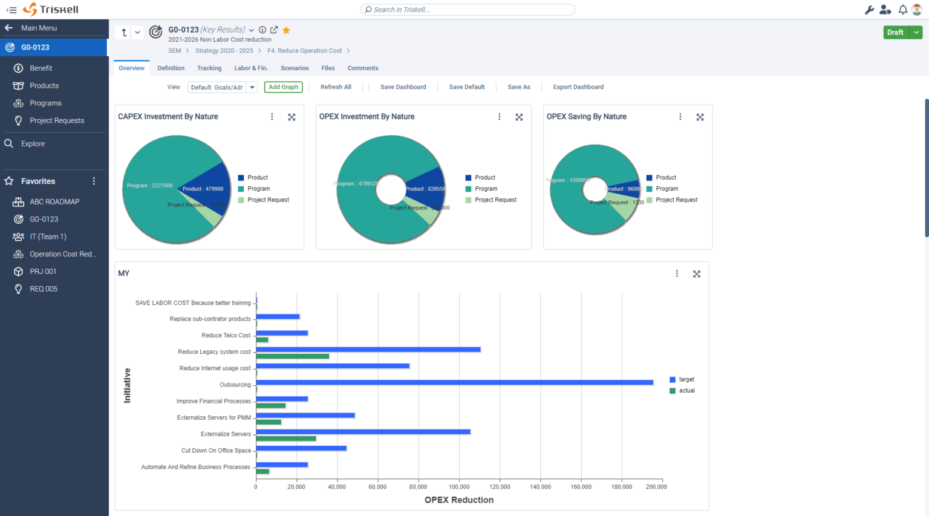Click the Add Graph button

click(x=283, y=87)
